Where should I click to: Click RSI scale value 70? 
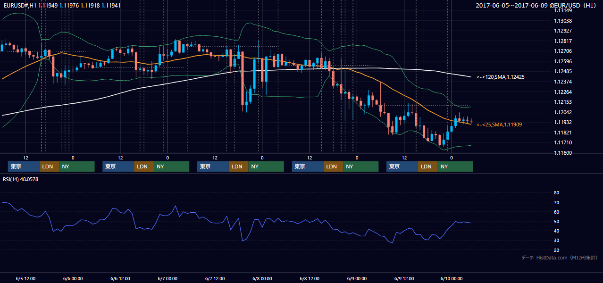tap(556, 202)
